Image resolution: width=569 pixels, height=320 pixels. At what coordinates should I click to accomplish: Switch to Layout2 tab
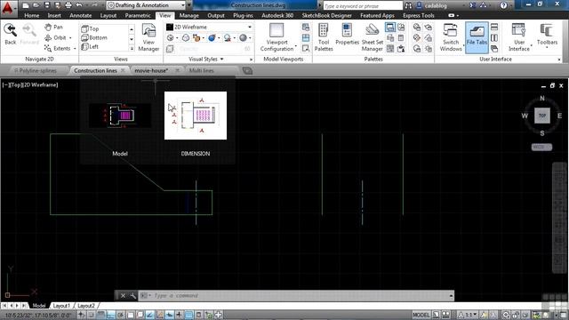tap(86, 306)
